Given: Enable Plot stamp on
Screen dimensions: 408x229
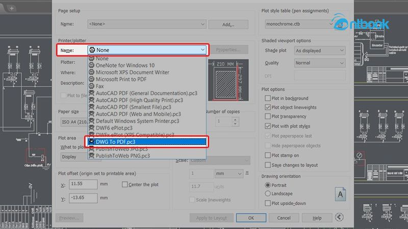Looking at the screenshot, I should [x=267, y=155].
